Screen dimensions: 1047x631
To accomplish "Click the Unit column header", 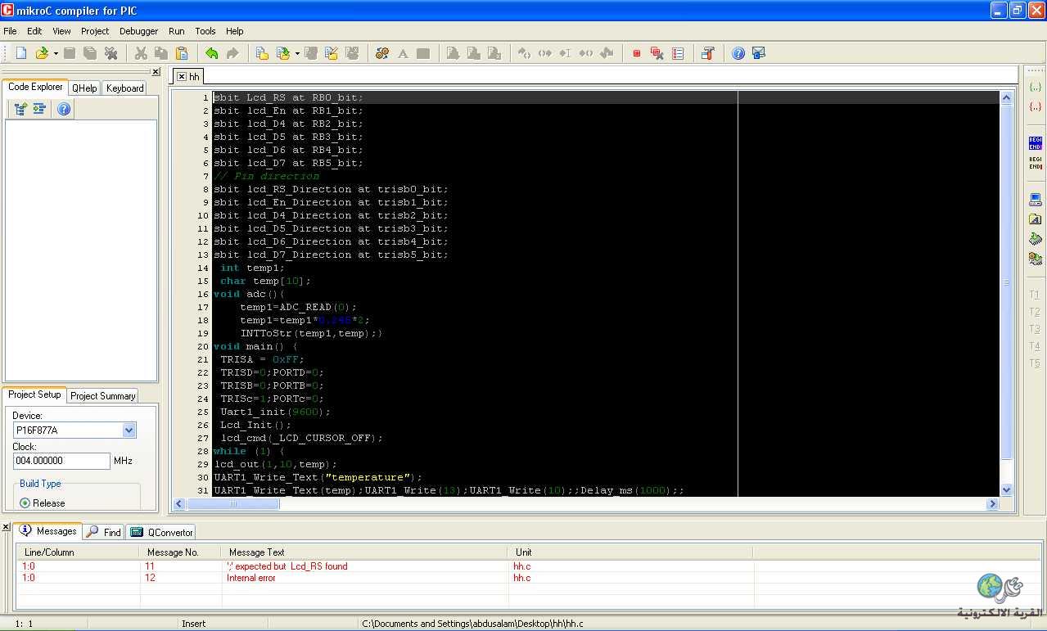I will 630,552.
